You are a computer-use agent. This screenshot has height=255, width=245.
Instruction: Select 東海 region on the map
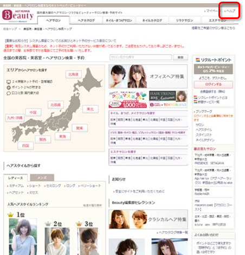coord(62,136)
